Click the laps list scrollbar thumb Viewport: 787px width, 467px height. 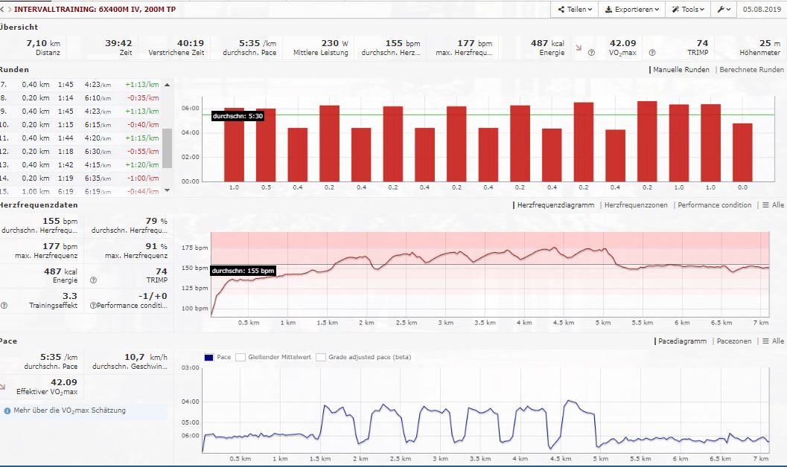167,147
